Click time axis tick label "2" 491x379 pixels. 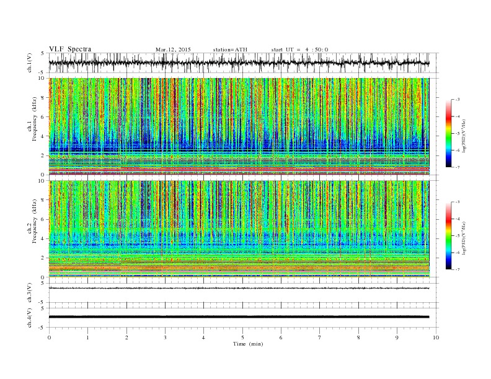pos(126,338)
